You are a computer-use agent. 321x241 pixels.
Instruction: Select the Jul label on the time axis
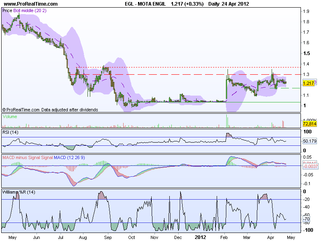(61, 237)
